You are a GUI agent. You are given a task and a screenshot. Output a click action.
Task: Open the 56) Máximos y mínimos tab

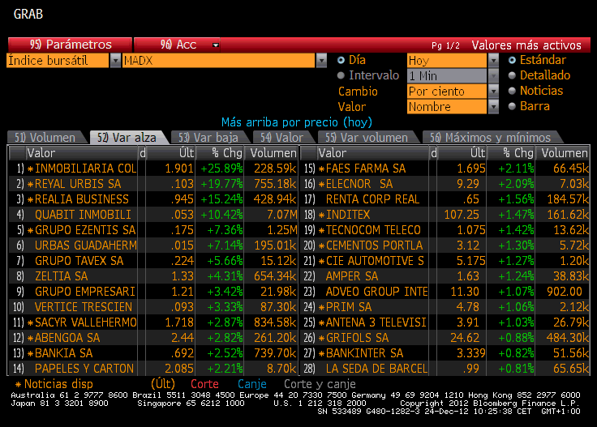491,137
